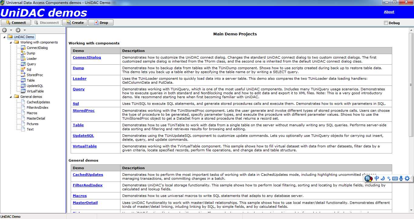Screen dimensions: 414x219
Task: Click the CachedUpdates document icon in the tree
Action: pos(23,102)
